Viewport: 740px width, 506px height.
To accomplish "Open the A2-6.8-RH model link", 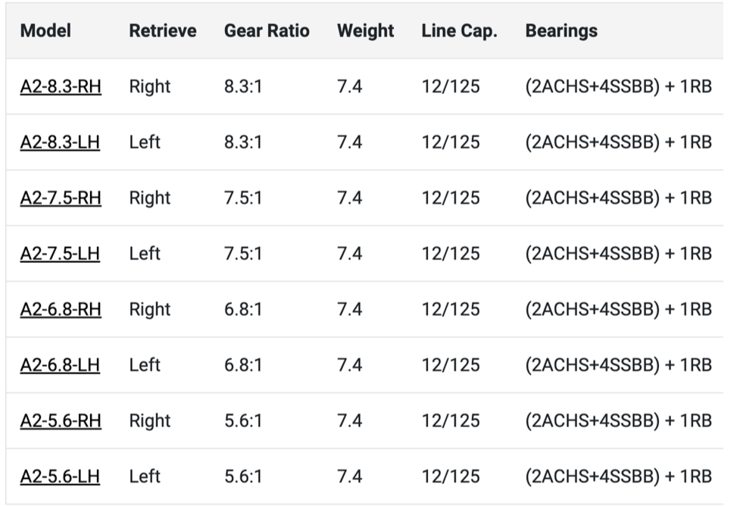I will pos(61,309).
